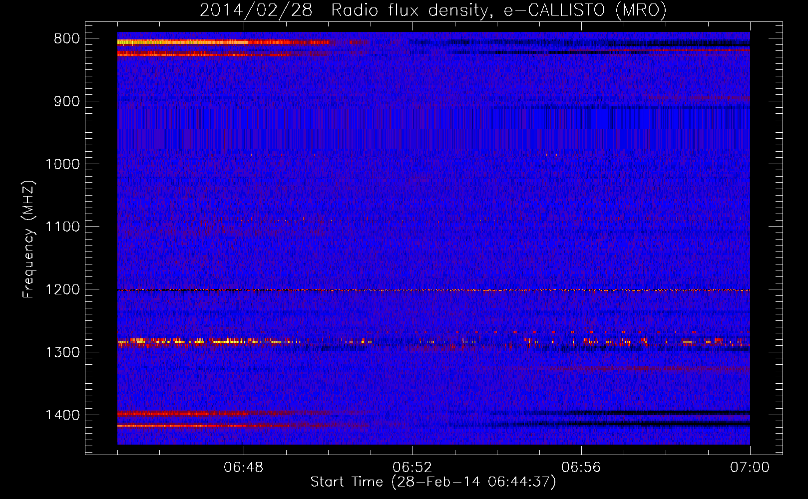Image resolution: width=808 pixels, height=499 pixels.
Task: Click the 'Frequency (MHZ)' axis label
Action: pyautogui.click(x=29, y=240)
